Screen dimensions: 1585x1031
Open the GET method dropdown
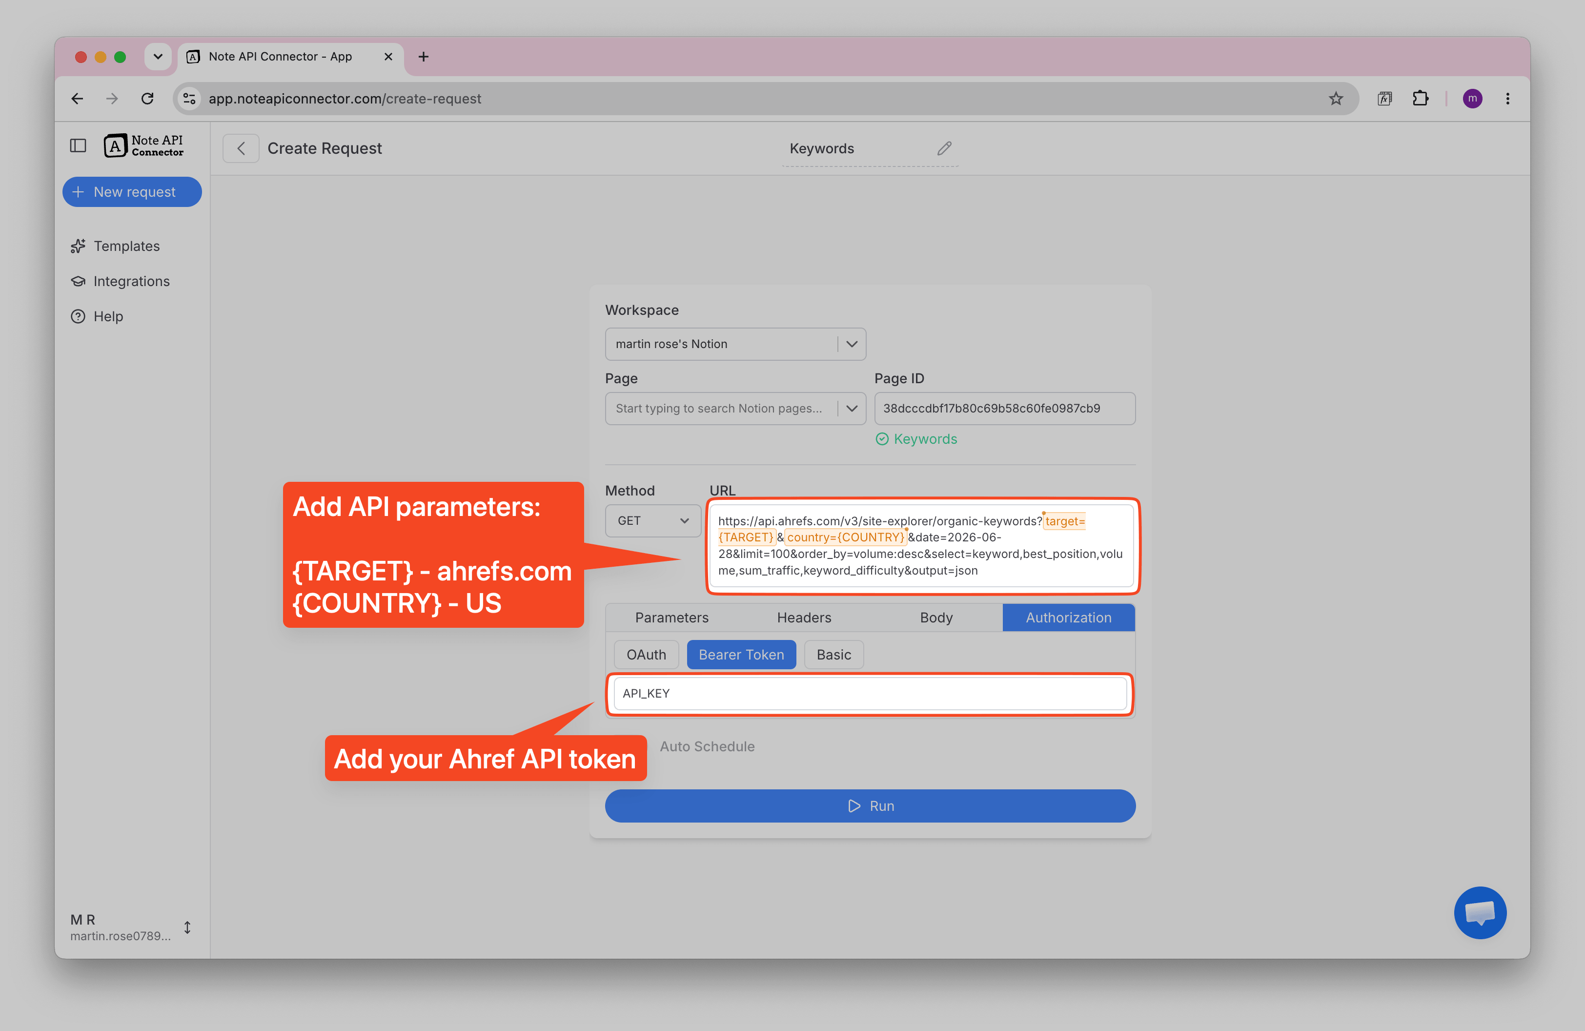point(652,520)
